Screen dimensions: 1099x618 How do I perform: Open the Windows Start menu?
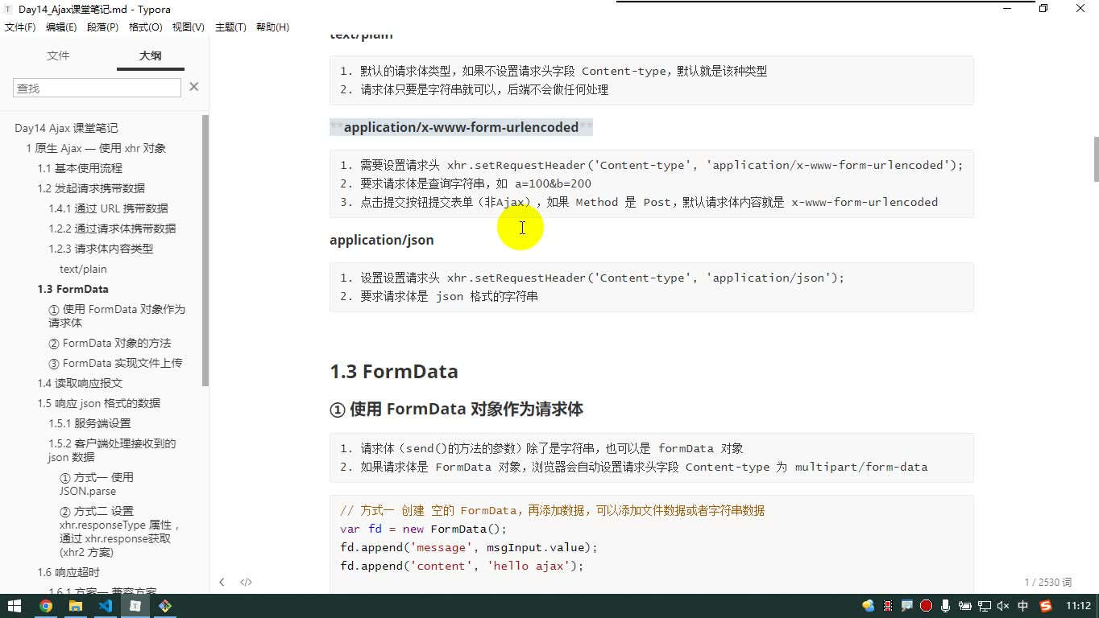(x=14, y=606)
